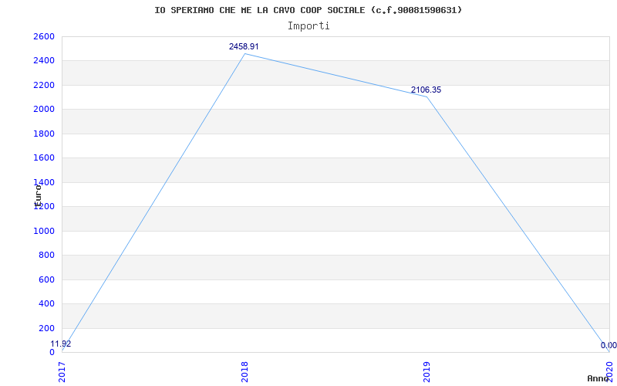Click the 2019 data point on line

click(x=427, y=96)
